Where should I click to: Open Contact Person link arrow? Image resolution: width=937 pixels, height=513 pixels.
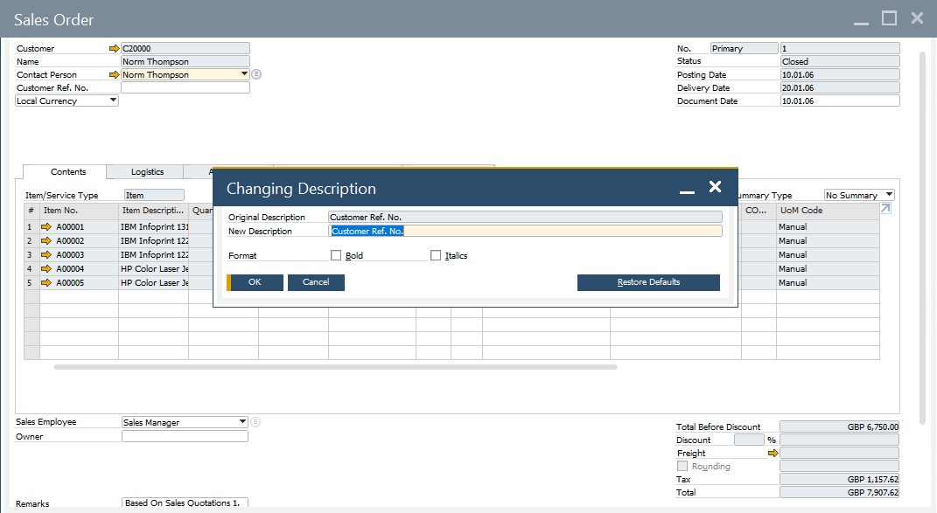coord(114,75)
